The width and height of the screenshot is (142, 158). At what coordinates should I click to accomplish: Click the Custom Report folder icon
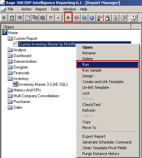pos(10,38)
